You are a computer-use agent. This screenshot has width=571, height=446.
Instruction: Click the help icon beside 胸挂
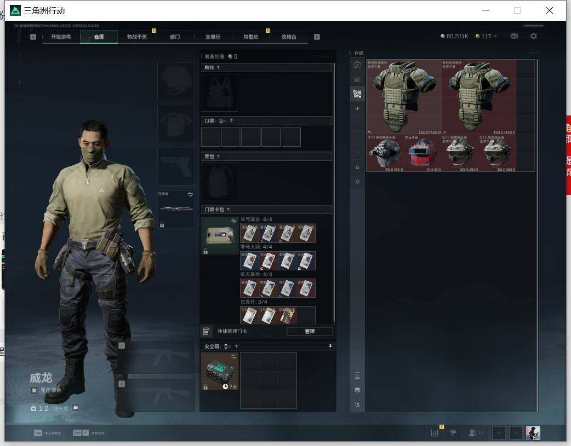tap(218, 68)
